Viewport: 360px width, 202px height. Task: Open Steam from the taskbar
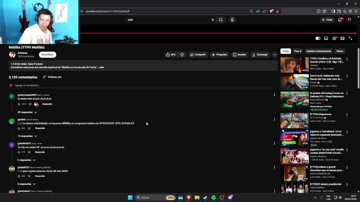[x=205, y=198]
